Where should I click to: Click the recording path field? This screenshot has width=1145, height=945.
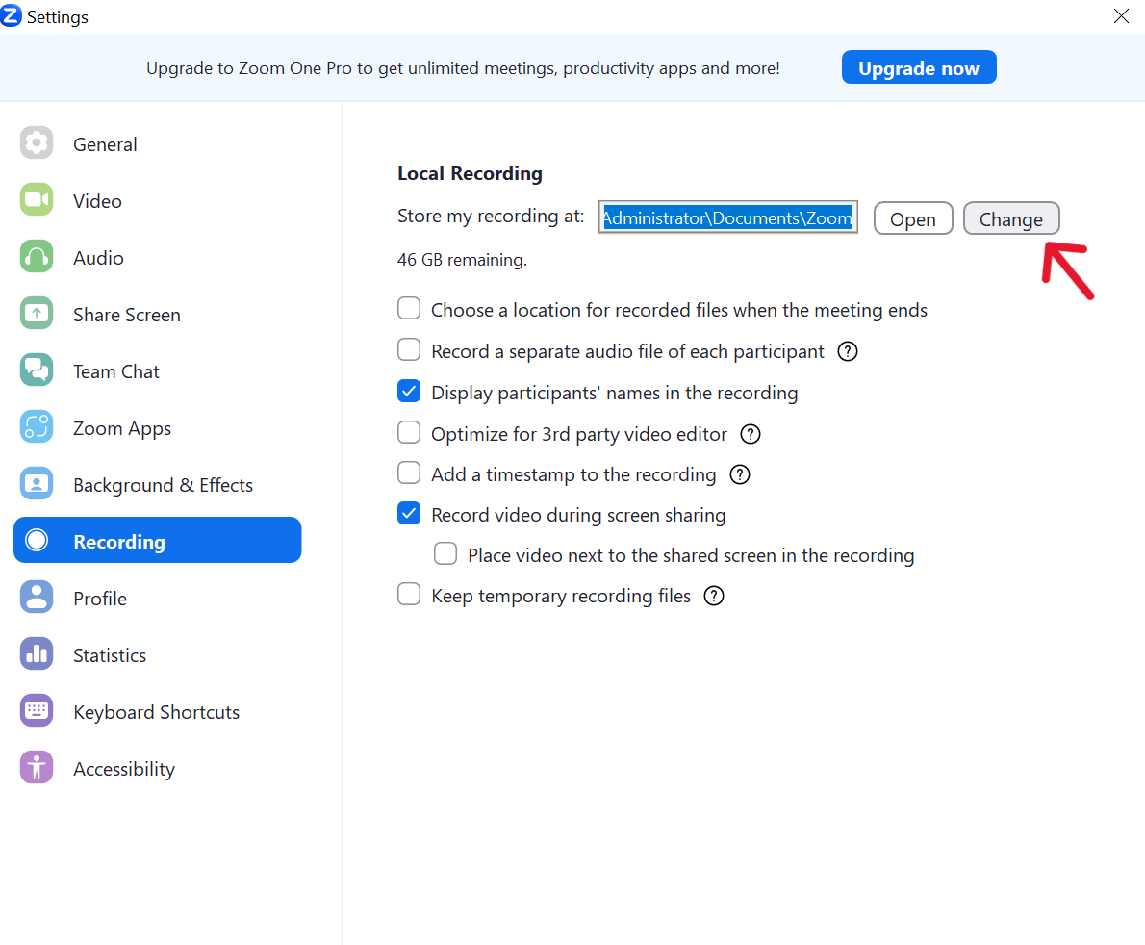[x=728, y=217]
